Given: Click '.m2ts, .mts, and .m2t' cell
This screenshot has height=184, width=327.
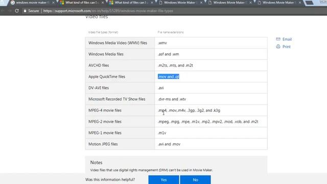Looking at the screenshot, I should click(x=211, y=65).
